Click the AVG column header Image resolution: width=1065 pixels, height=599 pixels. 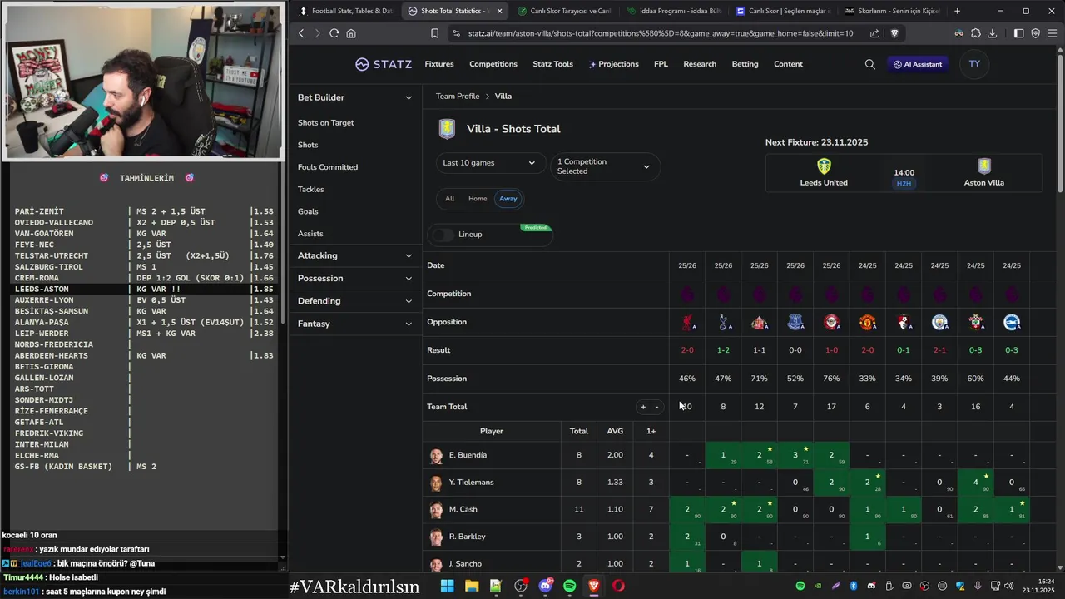point(615,431)
